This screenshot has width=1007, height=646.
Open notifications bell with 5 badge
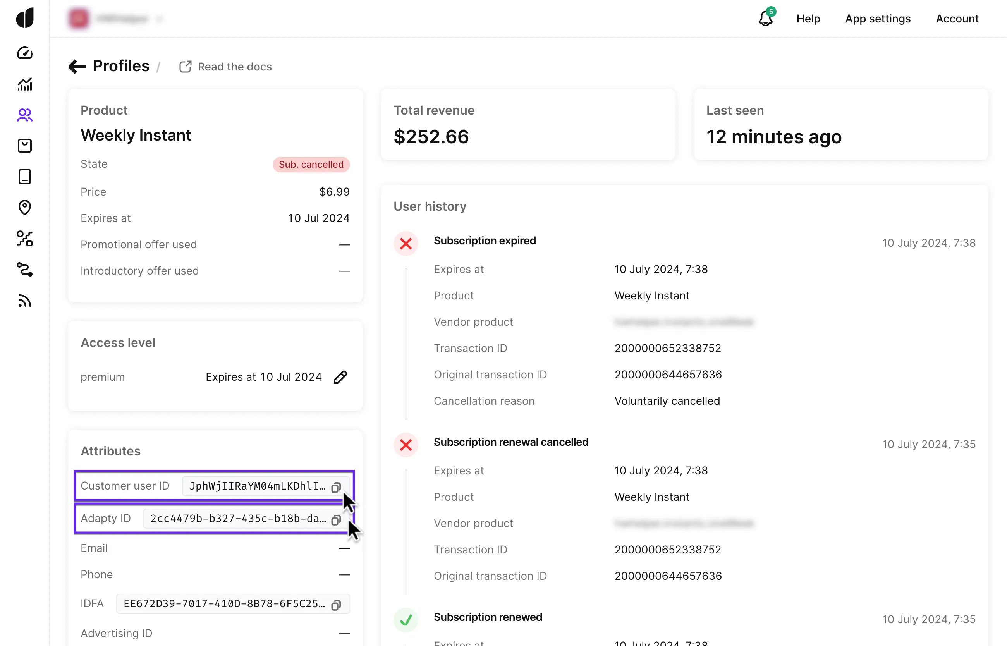tap(766, 19)
